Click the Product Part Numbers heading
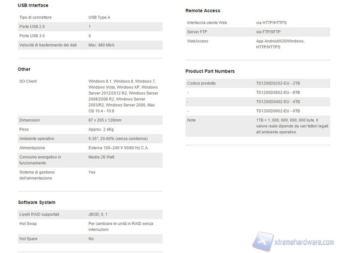Viewport: 346px width, 253px height. coord(210,72)
